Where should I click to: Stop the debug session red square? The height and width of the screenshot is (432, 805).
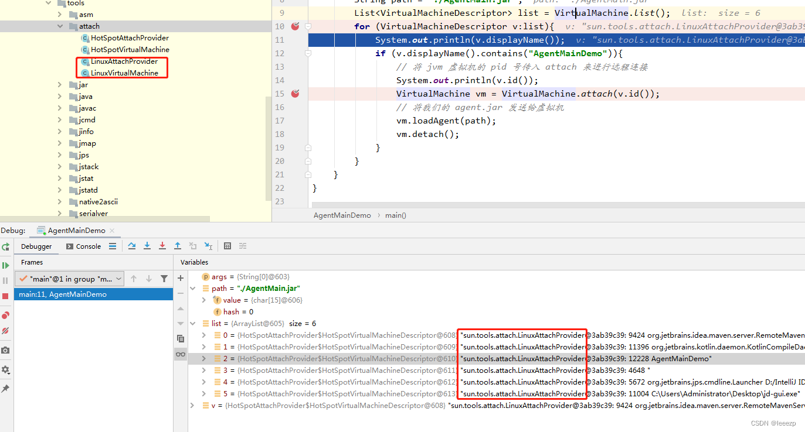(5, 296)
